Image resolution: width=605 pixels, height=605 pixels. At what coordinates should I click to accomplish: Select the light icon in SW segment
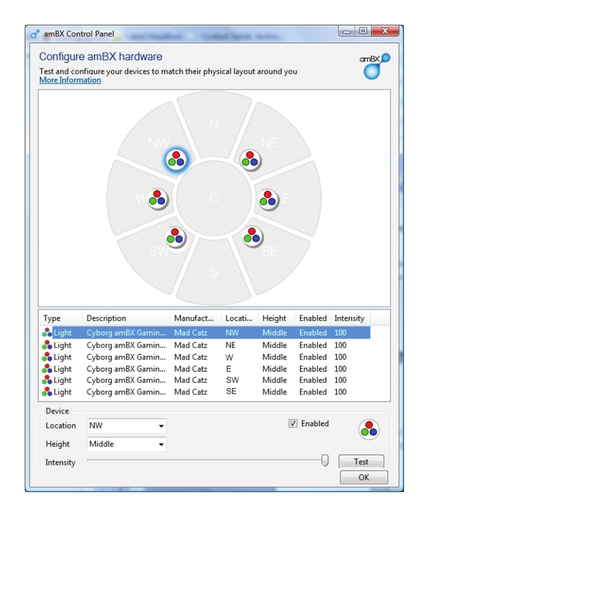[175, 237]
